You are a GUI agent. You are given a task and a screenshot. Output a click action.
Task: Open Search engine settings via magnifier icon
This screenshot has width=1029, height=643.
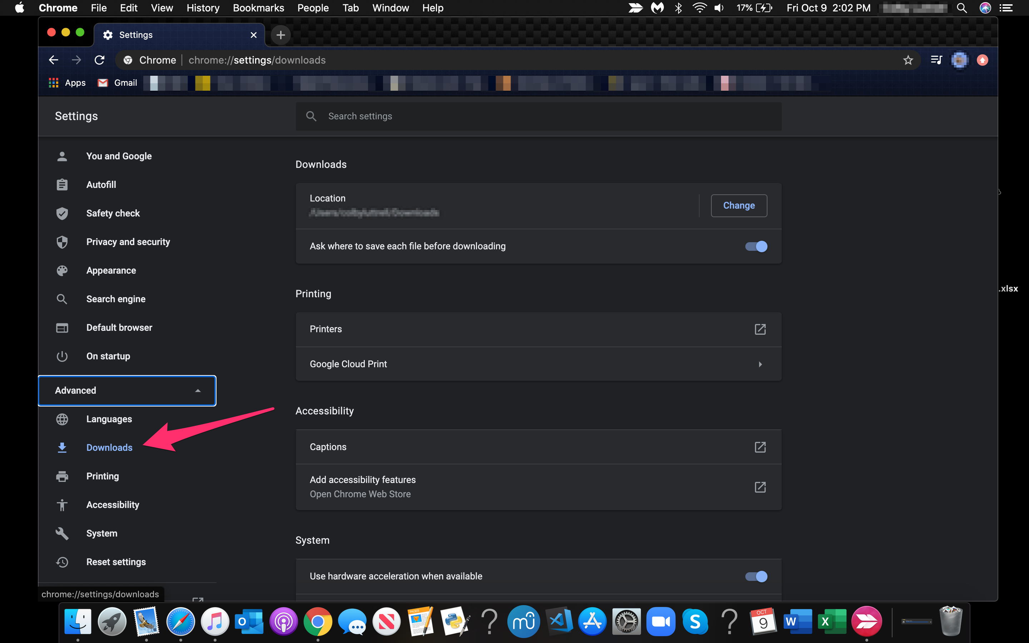point(62,299)
